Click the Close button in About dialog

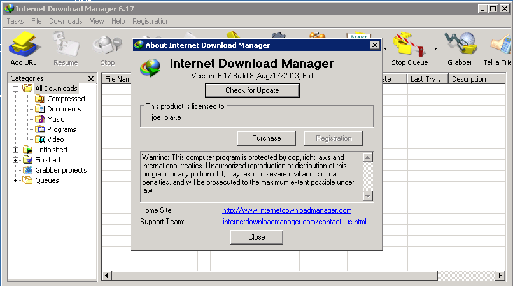click(x=256, y=237)
